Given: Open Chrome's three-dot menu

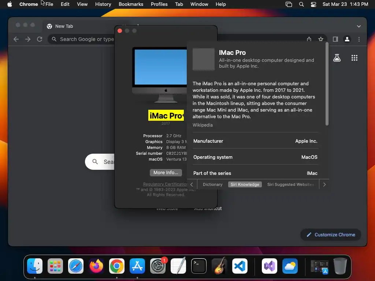Looking at the screenshot, I should pos(359,39).
